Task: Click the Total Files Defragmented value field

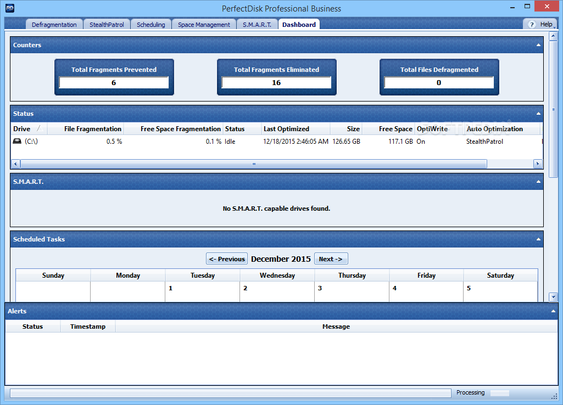Action: click(439, 82)
